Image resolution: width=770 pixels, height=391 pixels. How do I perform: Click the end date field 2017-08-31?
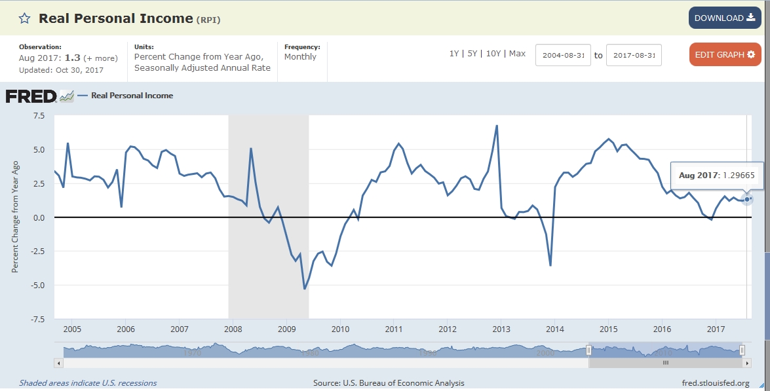(x=634, y=55)
